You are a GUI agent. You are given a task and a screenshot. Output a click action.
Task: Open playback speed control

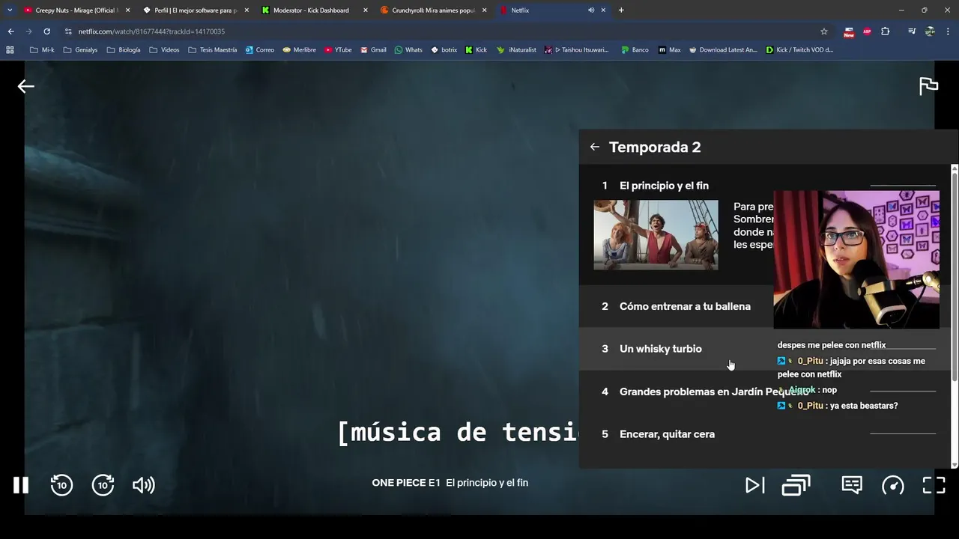[x=893, y=485]
